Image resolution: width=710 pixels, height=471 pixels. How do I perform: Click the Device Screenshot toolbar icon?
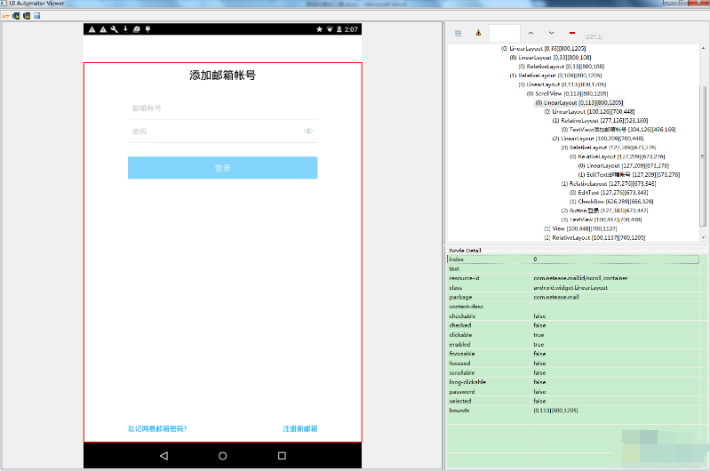coord(16,16)
